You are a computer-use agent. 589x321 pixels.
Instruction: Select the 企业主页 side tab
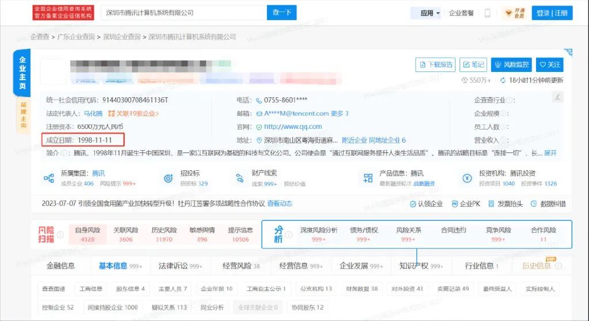[x=22, y=73]
